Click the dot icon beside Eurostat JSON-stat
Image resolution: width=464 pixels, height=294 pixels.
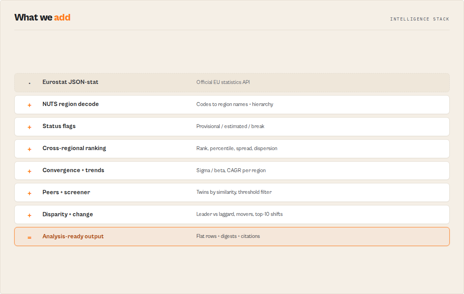(29, 83)
